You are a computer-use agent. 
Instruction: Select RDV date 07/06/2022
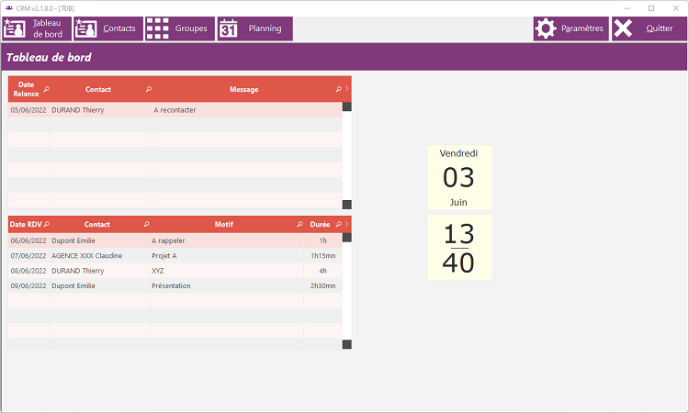[28, 255]
